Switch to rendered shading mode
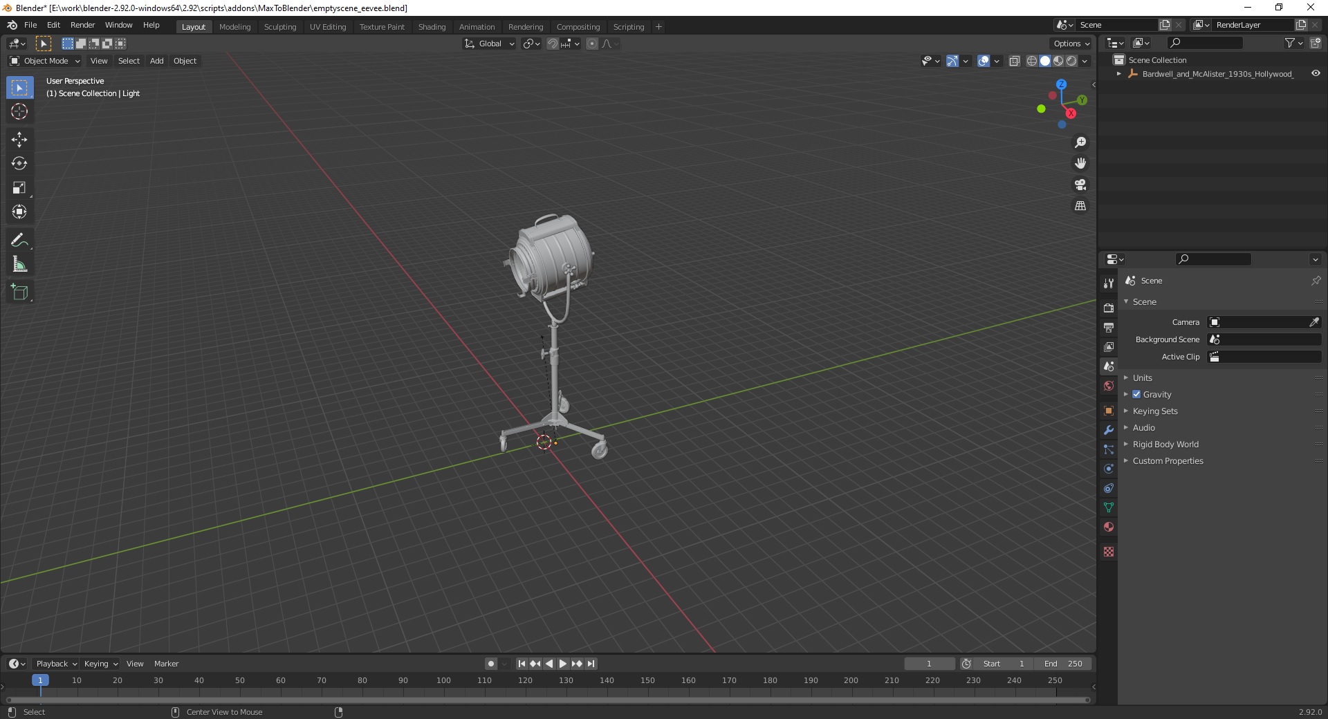1328x719 pixels. pos(1071,61)
